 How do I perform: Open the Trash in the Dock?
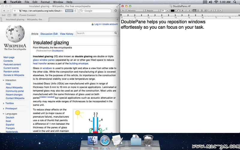pyautogui.click(x=148, y=140)
